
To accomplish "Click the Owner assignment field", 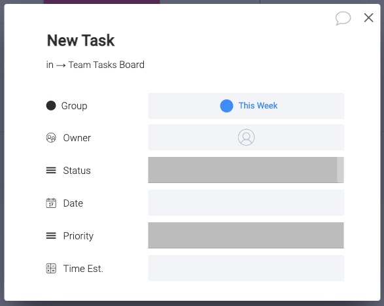I will [x=246, y=137].
